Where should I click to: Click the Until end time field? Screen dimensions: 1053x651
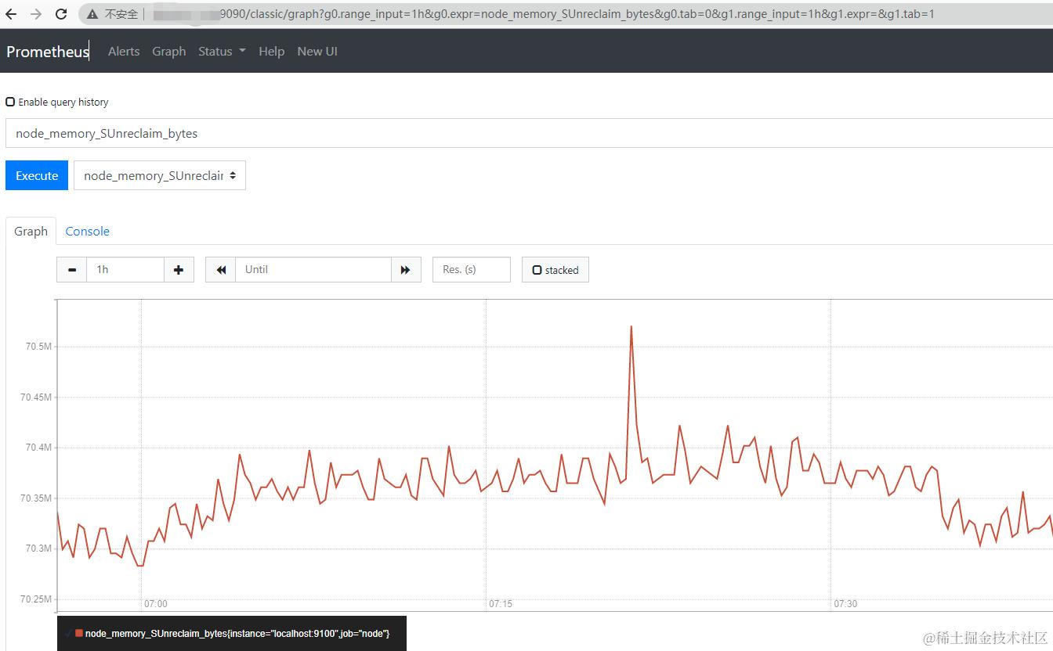(x=313, y=269)
